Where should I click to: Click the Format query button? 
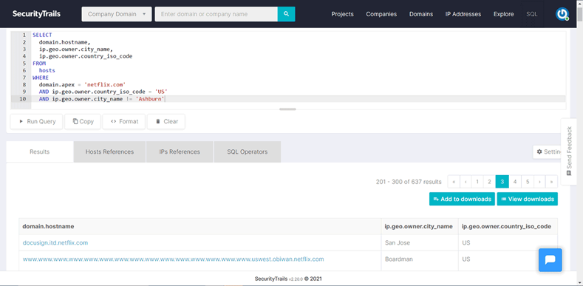[x=124, y=121]
